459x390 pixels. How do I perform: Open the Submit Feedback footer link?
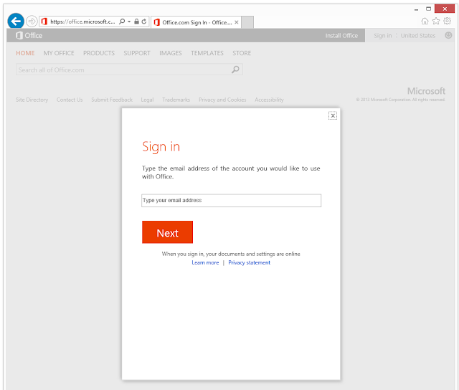point(112,100)
